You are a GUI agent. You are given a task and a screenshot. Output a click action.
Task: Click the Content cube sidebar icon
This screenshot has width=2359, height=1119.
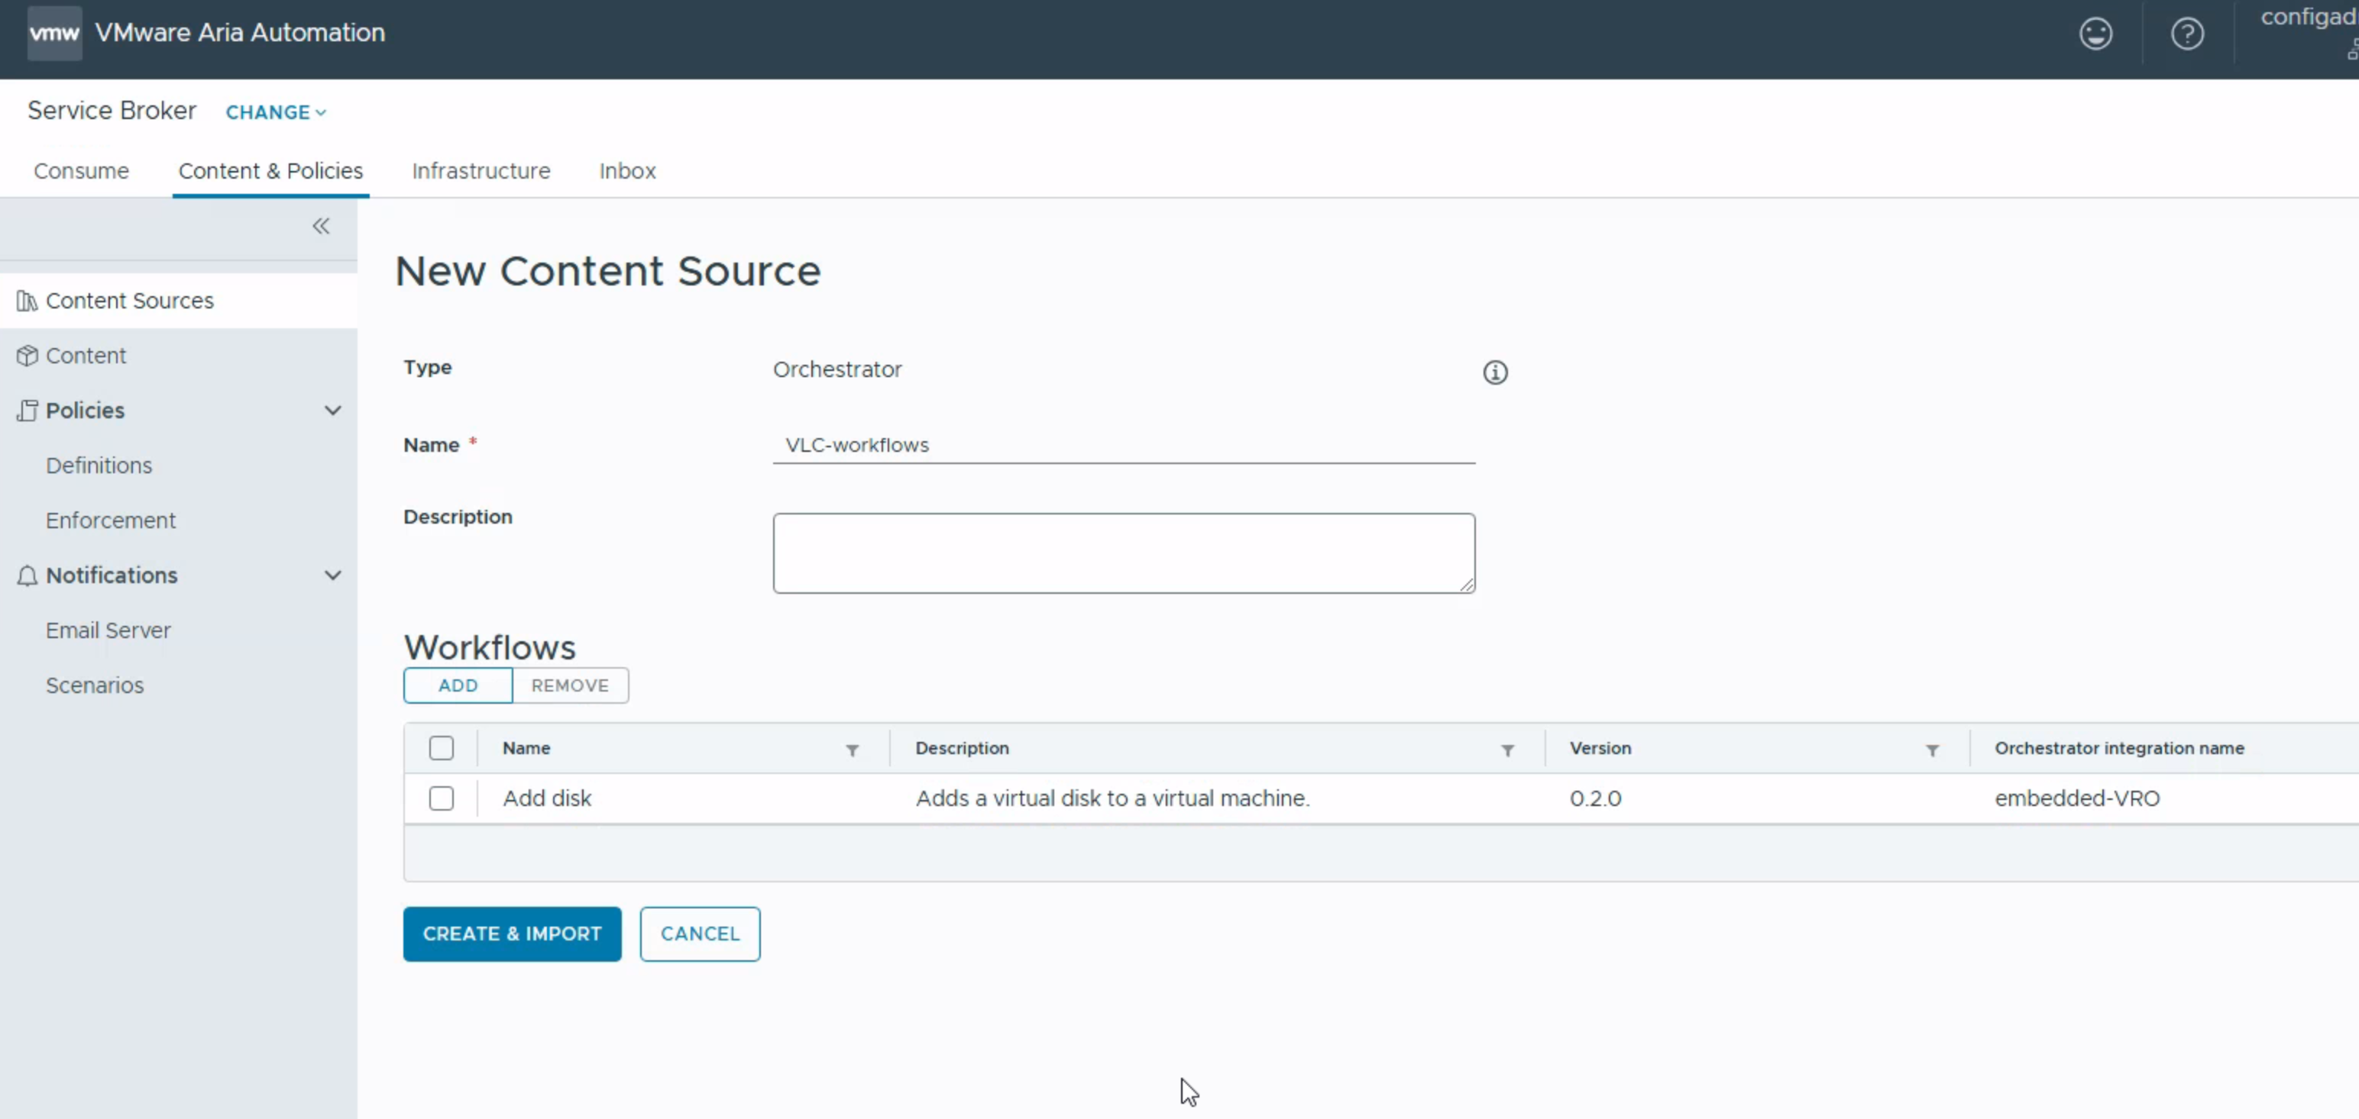[27, 356]
